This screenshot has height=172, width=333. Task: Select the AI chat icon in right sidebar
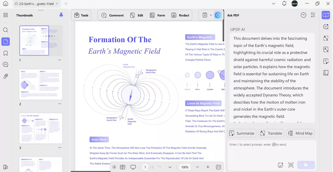coord(326,26)
